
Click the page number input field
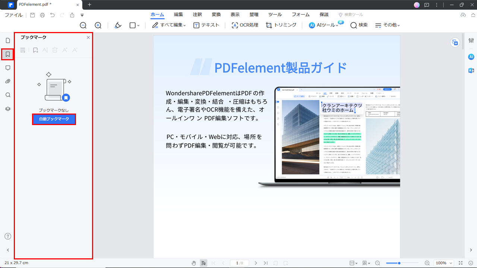coord(239,263)
